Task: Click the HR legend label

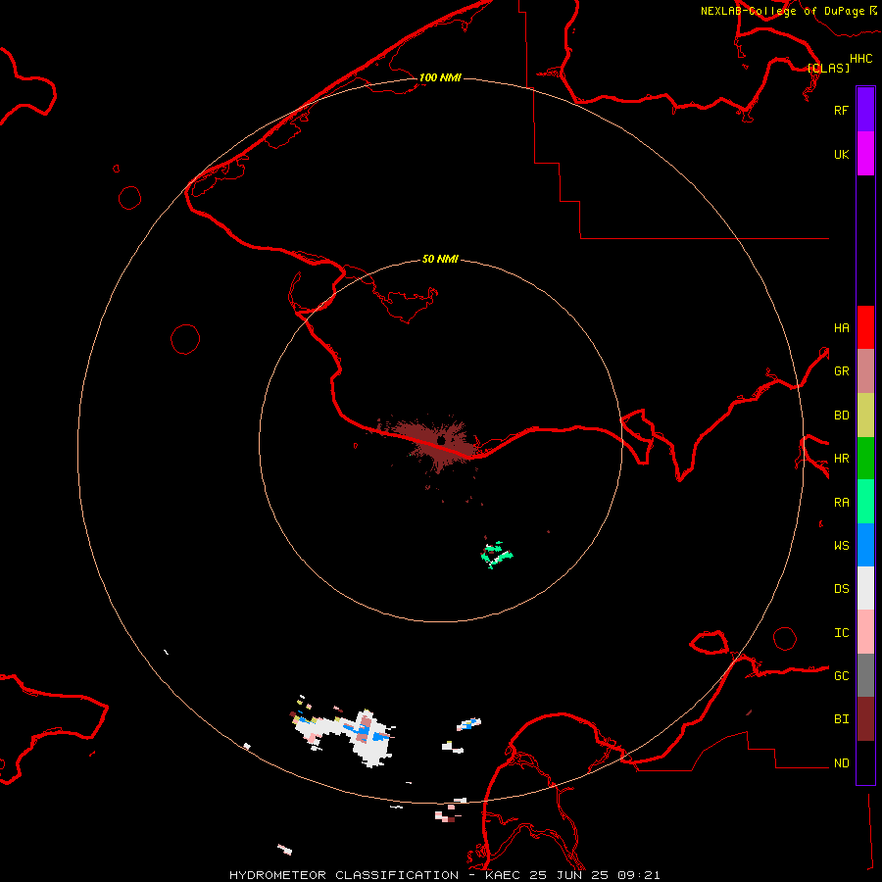Action: point(841,458)
